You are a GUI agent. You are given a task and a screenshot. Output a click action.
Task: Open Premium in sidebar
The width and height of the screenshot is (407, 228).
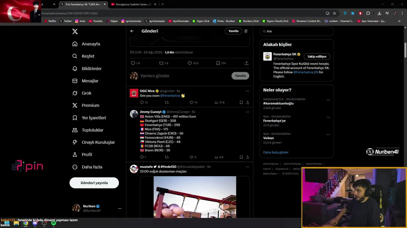[86, 105]
